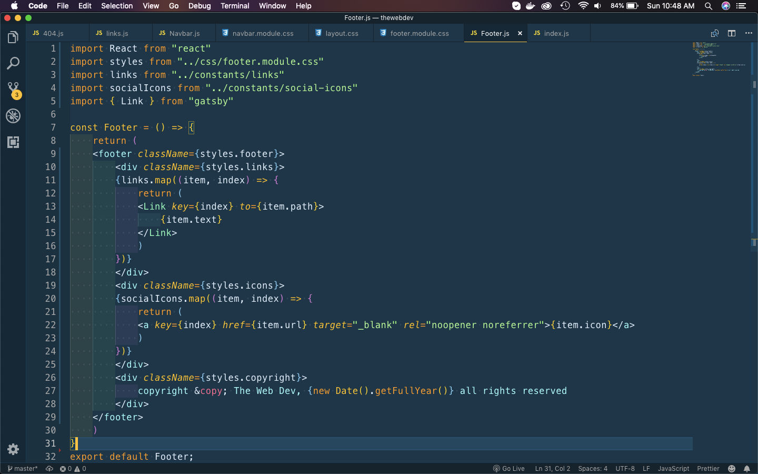
Task: Open the first menu bar extra icon left of Docker
Action: click(x=516, y=6)
